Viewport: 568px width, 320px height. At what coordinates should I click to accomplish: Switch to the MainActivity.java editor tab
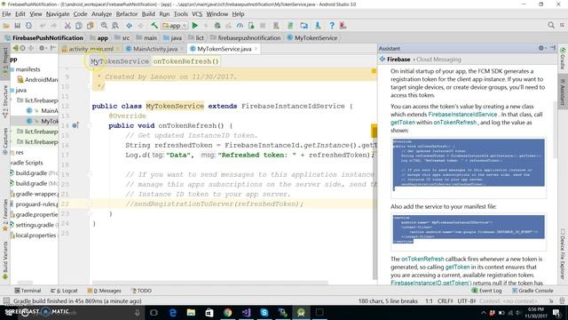155,49
